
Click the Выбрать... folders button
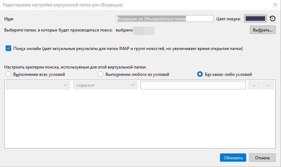coord(262,30)
